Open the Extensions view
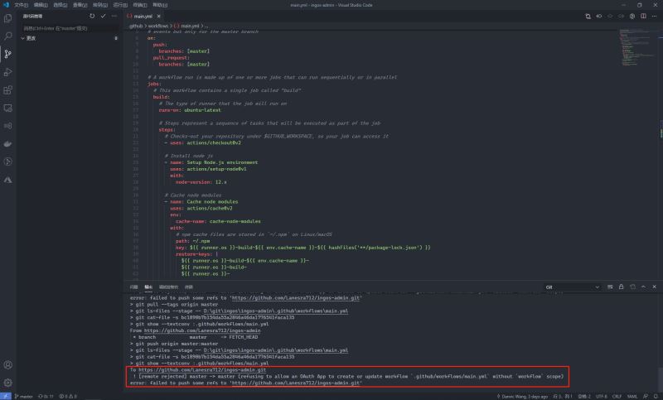The width and height of the screenshot is (663, 400). click(x=8, y=89)
